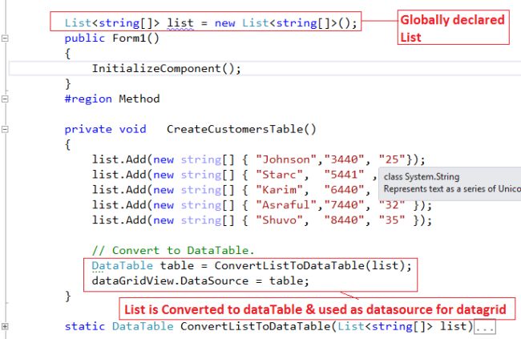Click the "8440" string value

pos(344,220)
